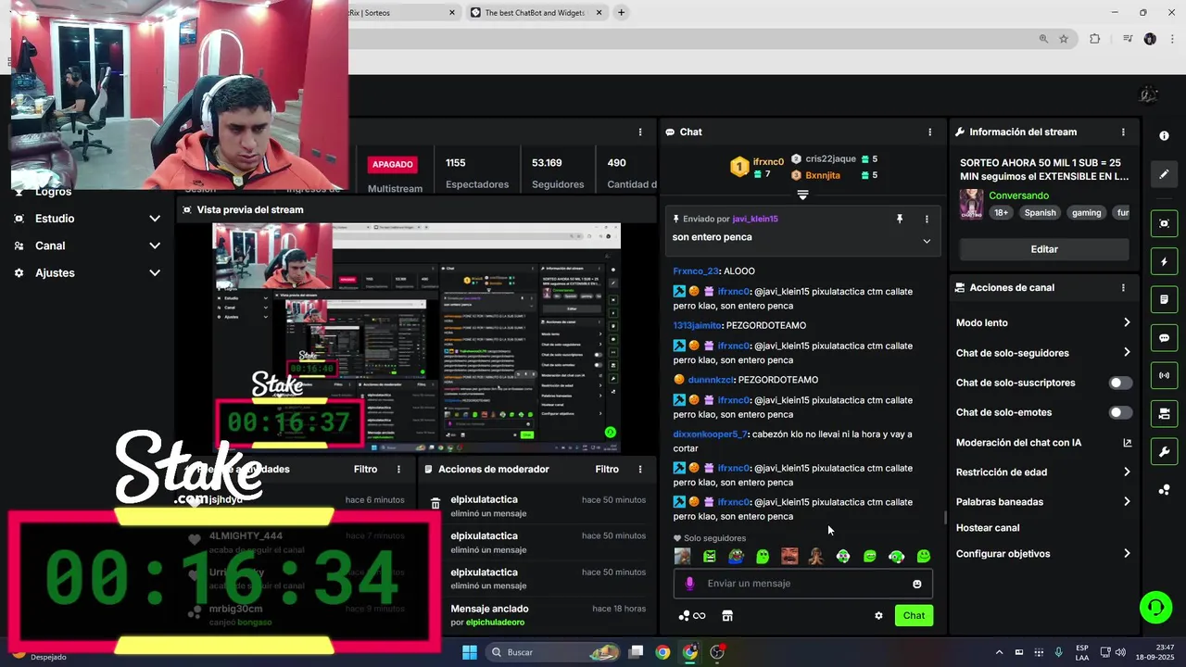Image resolution: width=1186 pixels, height=667 pixels.
Task: Click username 1313jaimito in chat
Action: click(x=697, y=326)
